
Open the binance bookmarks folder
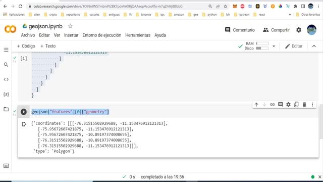pos(143,15)
